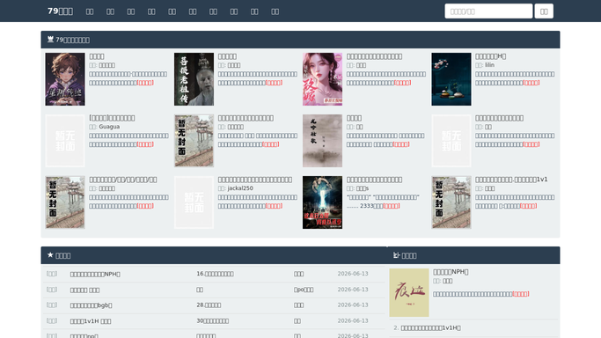Open the chapter link starting with 16.

(x=215, y=274)
